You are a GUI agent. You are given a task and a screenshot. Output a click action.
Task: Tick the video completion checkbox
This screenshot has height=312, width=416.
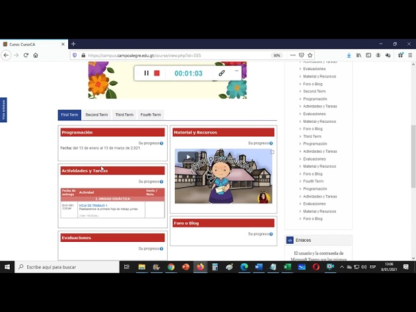272,152
